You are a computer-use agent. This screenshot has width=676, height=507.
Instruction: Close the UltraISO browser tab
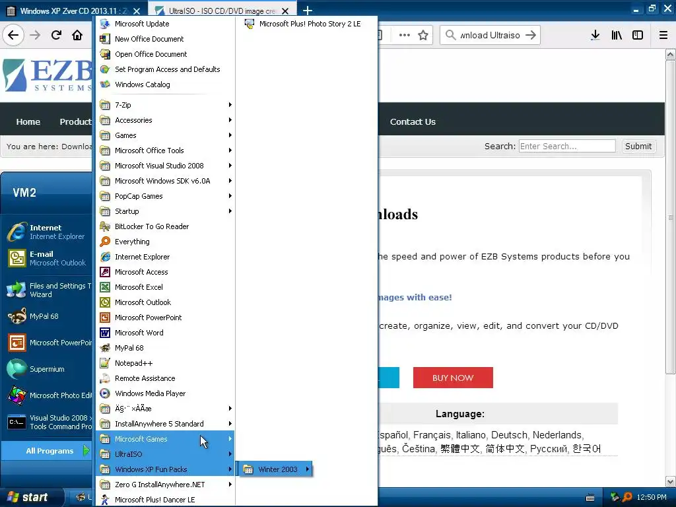[x=285, y=11]
